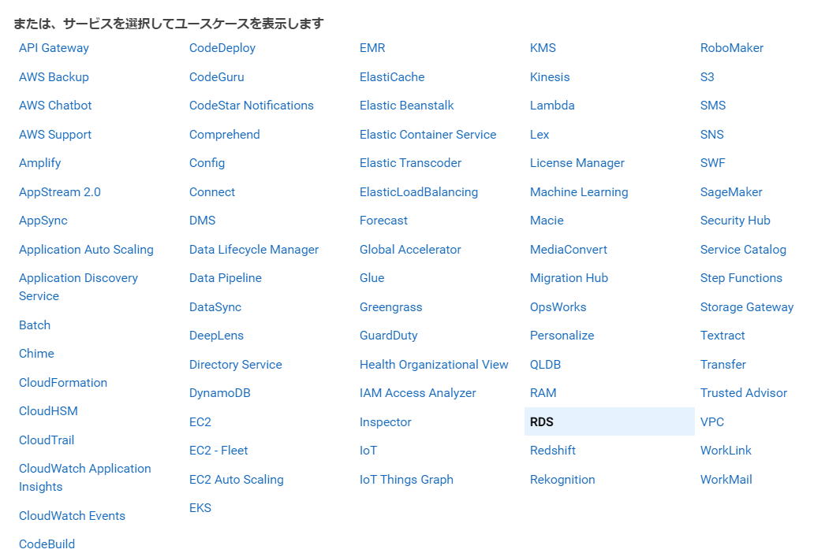The width and height of the screenshot is (814, 553).
Task: Click the CodeDeploy link
Action: (x=222, y=48)
